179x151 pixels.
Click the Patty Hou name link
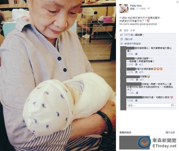136,6
